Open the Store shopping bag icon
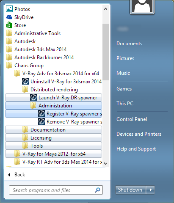The width and height of the screenshot is (174, 203). (x=9, y=25)
